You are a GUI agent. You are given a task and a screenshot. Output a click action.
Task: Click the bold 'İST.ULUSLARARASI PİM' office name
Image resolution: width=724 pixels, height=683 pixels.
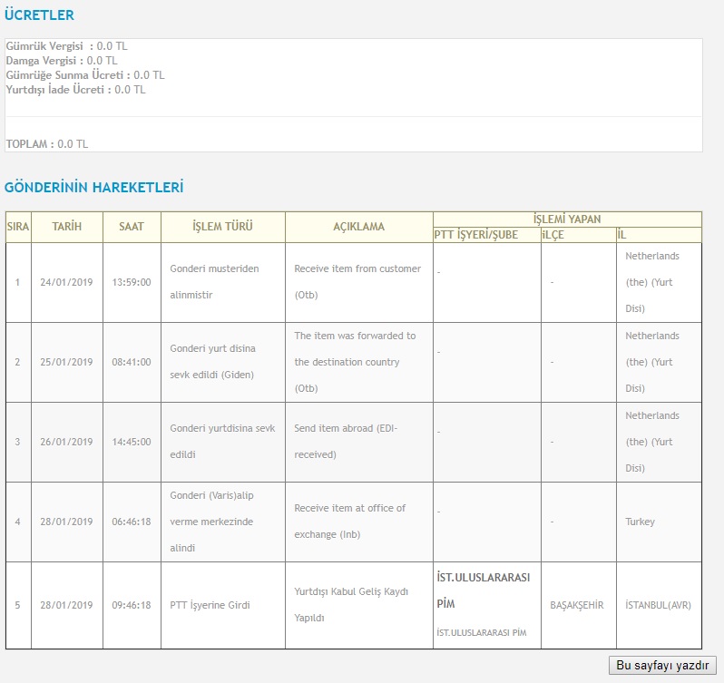pos(484,590)
